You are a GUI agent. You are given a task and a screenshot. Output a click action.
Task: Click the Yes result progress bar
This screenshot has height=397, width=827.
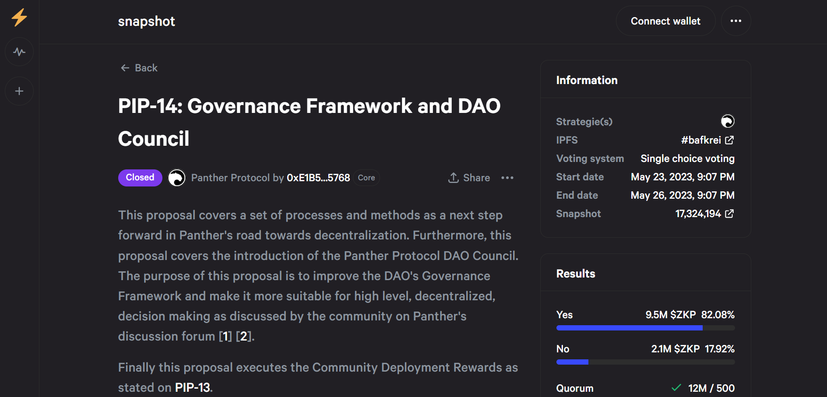tap(645, 328)
